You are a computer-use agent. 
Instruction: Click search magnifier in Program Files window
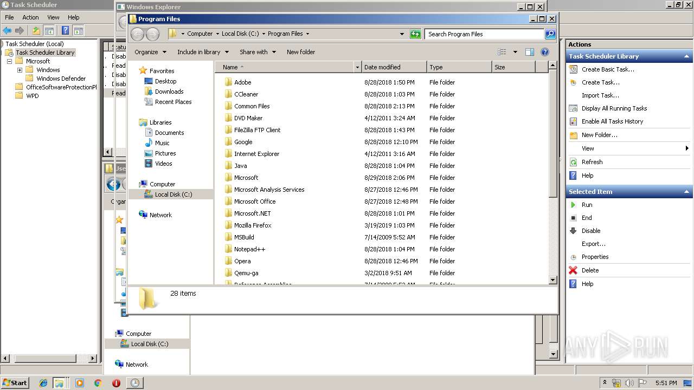pyautogui.click(x=550, y=34)
